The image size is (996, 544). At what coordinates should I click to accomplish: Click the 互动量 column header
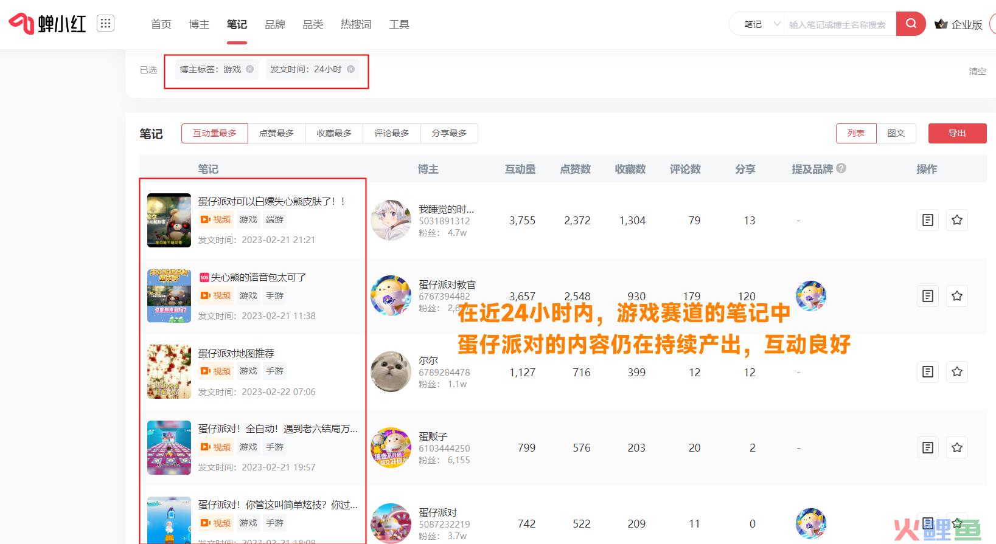[x=520, y=169]
